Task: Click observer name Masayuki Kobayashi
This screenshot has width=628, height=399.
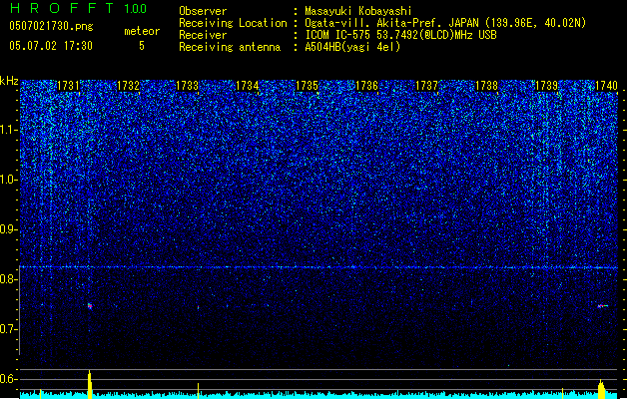Action: coord(358,11)
